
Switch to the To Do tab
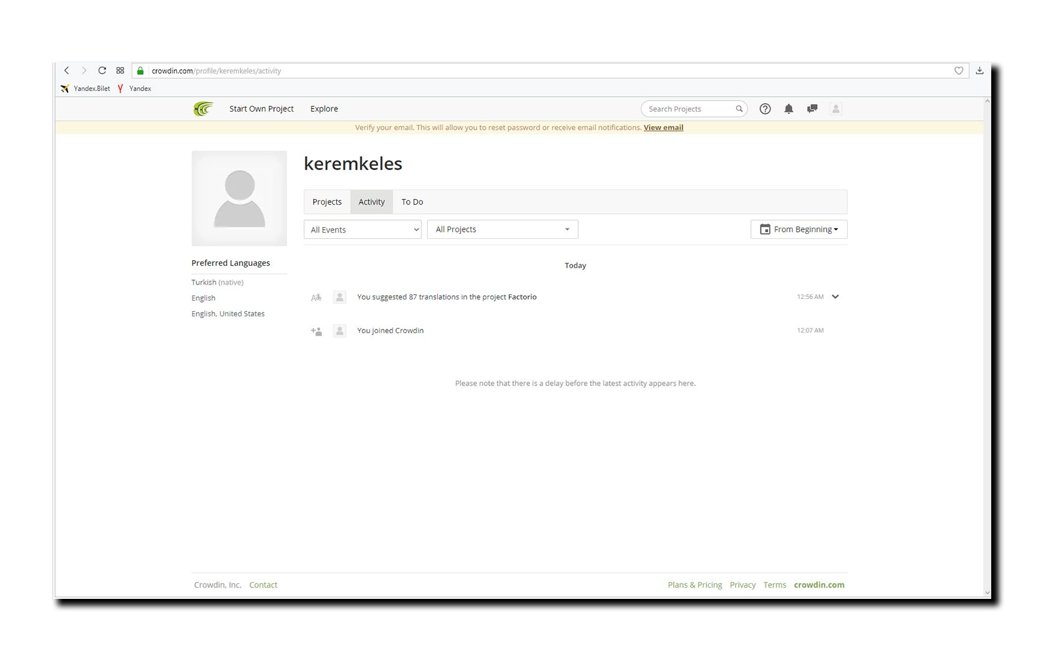412,202
